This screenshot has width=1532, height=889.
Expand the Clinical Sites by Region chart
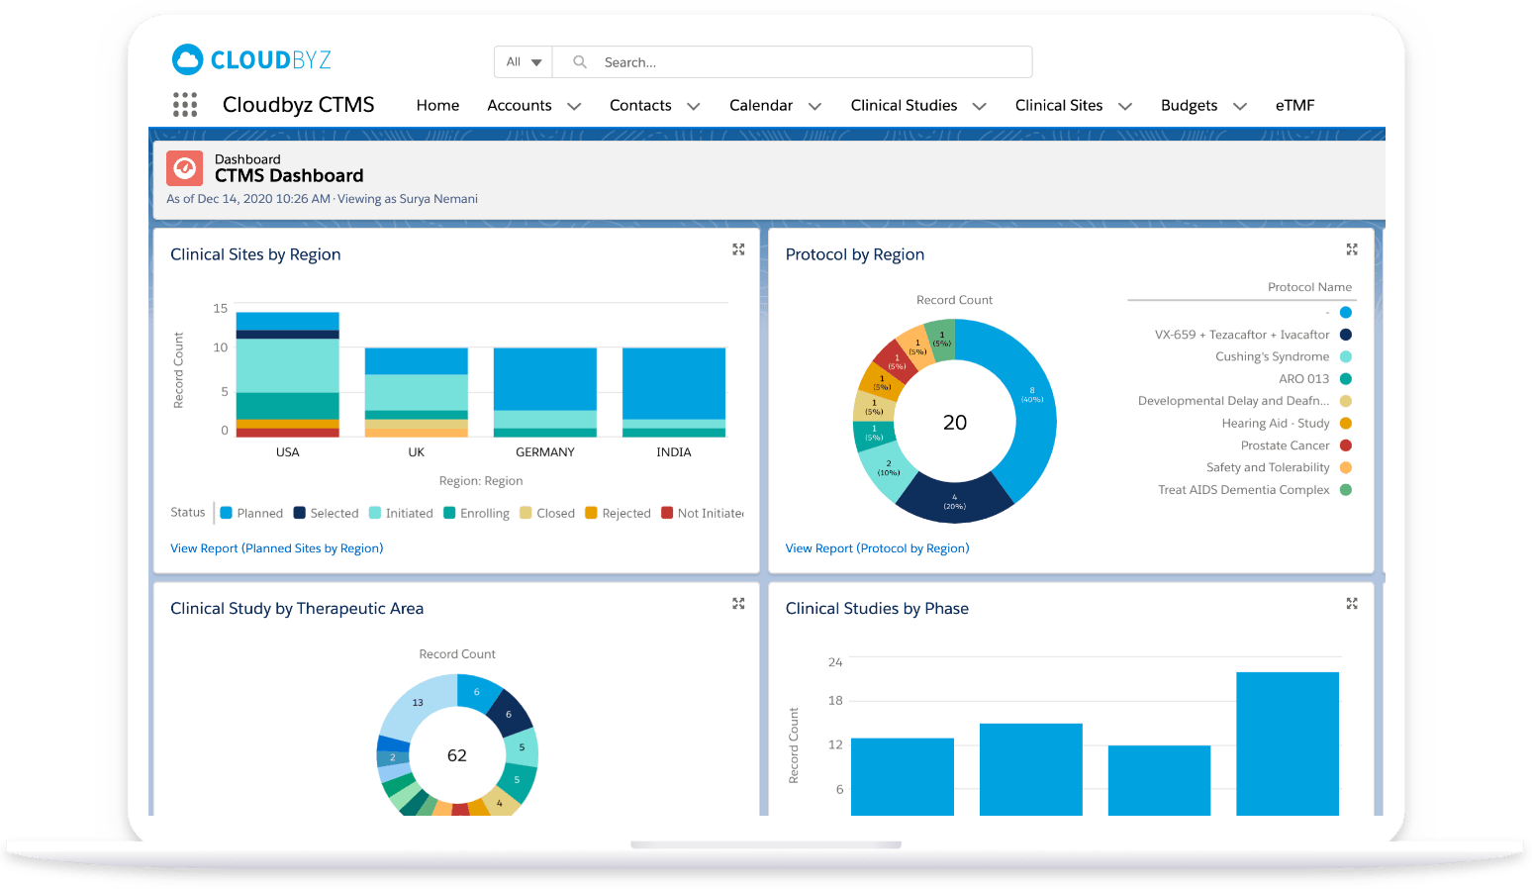pyautogui.click(x=738, y=249)
